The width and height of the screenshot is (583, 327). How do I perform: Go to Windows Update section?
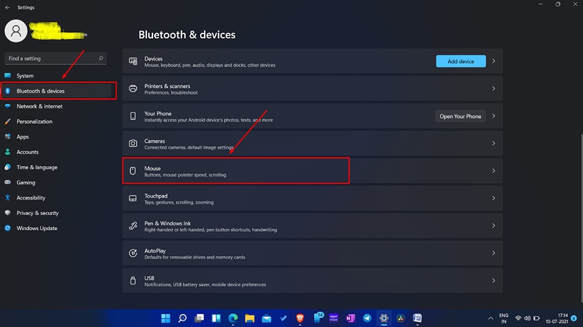[36, 228]
